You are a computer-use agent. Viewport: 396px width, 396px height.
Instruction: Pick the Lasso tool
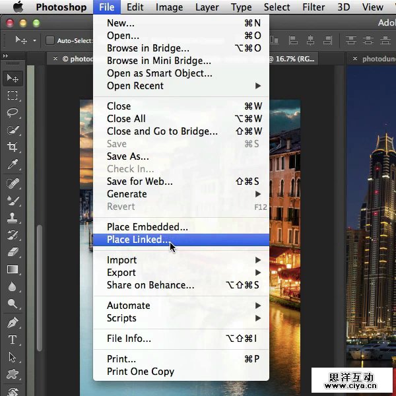pos(13,113)
